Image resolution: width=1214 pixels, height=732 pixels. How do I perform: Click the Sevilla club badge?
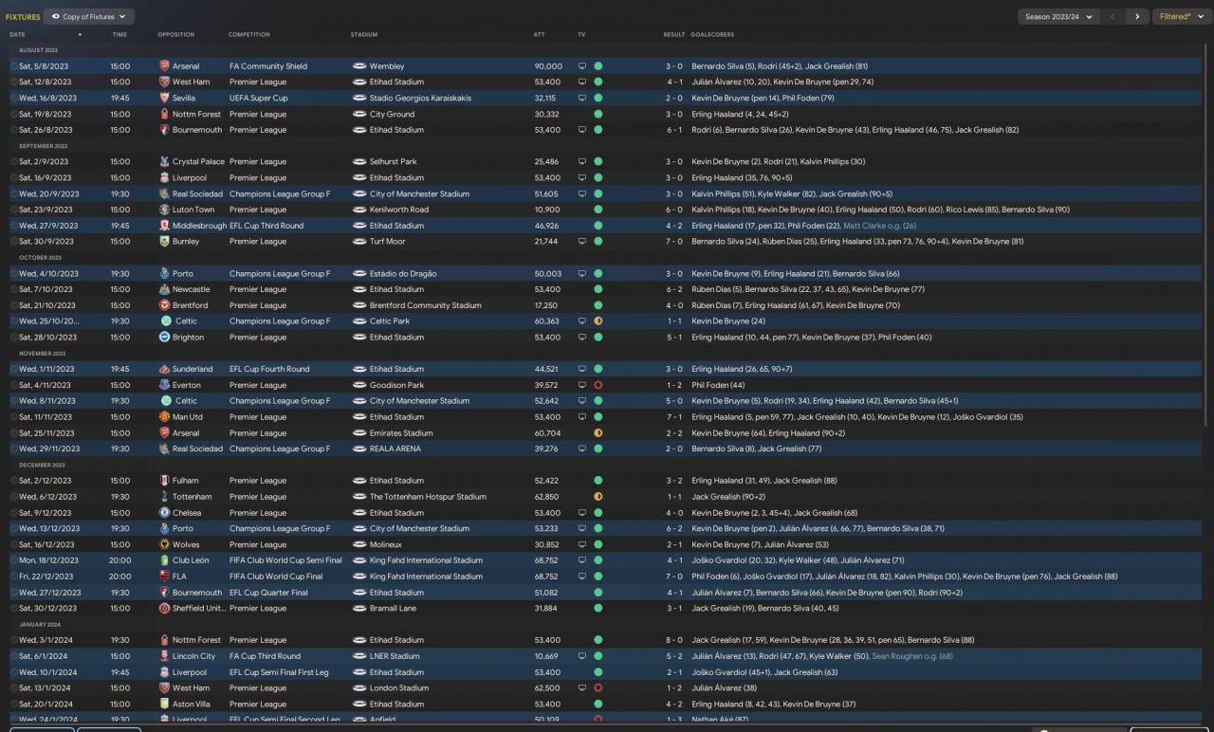tap(165, 98)
